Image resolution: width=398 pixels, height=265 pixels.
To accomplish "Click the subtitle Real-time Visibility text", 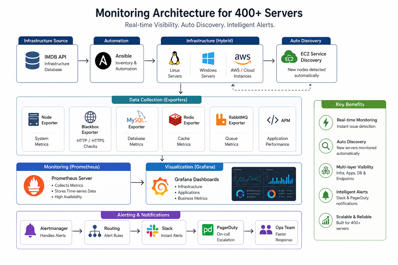I will 200,25.
